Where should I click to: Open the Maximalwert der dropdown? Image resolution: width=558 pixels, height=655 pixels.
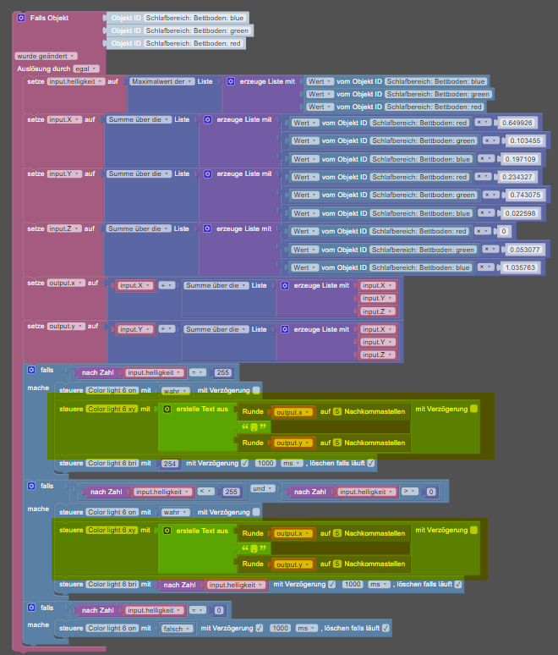pos(162,81)
